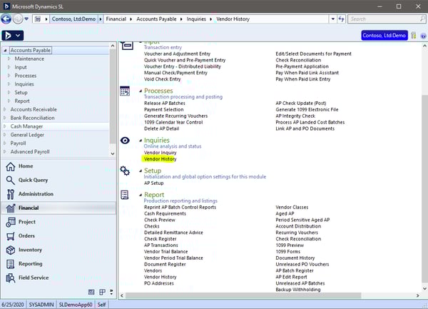Open Vendor Inquiry link
This screenshot has height=309, width=428.
(x=160, y=153)
